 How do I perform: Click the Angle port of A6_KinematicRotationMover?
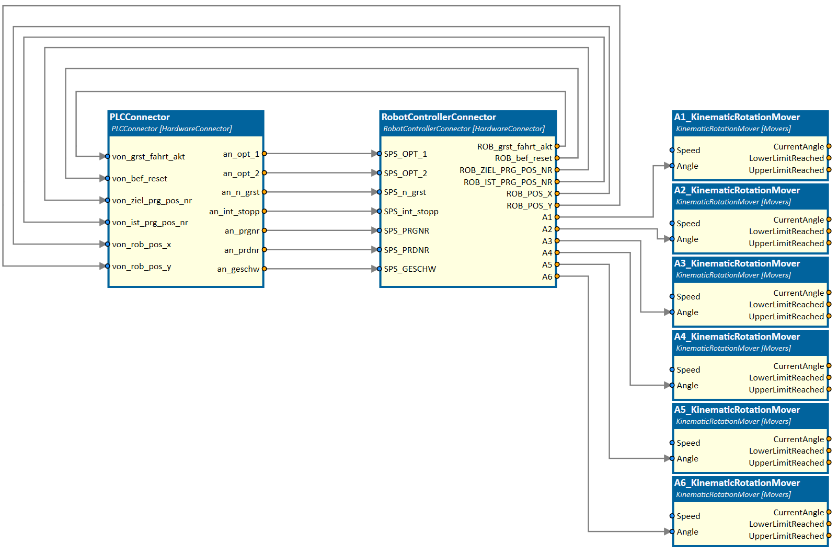(672, 531)
